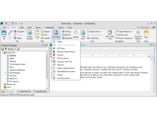
Task: Click Delete trash icon in File group
Action: [15, 38]
